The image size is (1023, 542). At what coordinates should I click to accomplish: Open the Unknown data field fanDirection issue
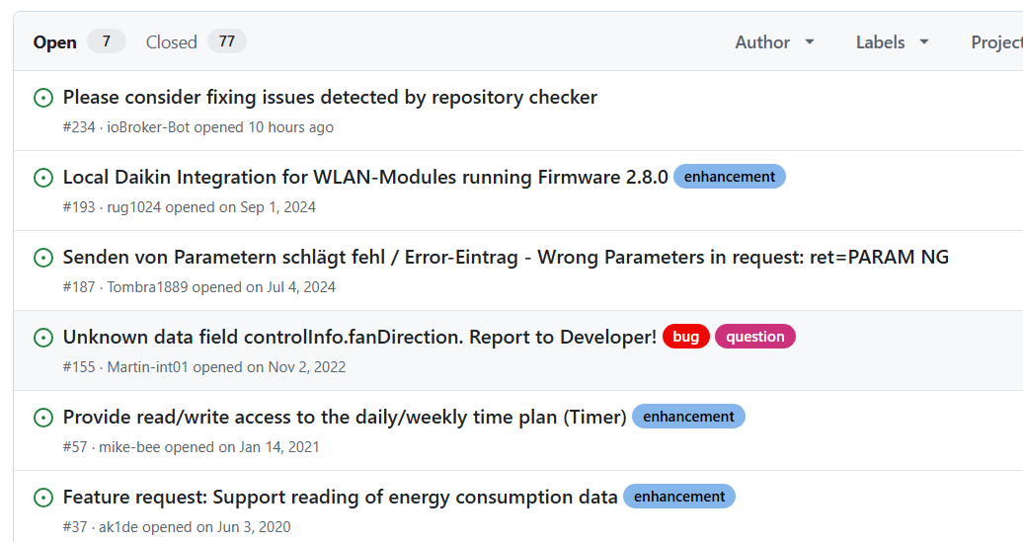[359, 338]
